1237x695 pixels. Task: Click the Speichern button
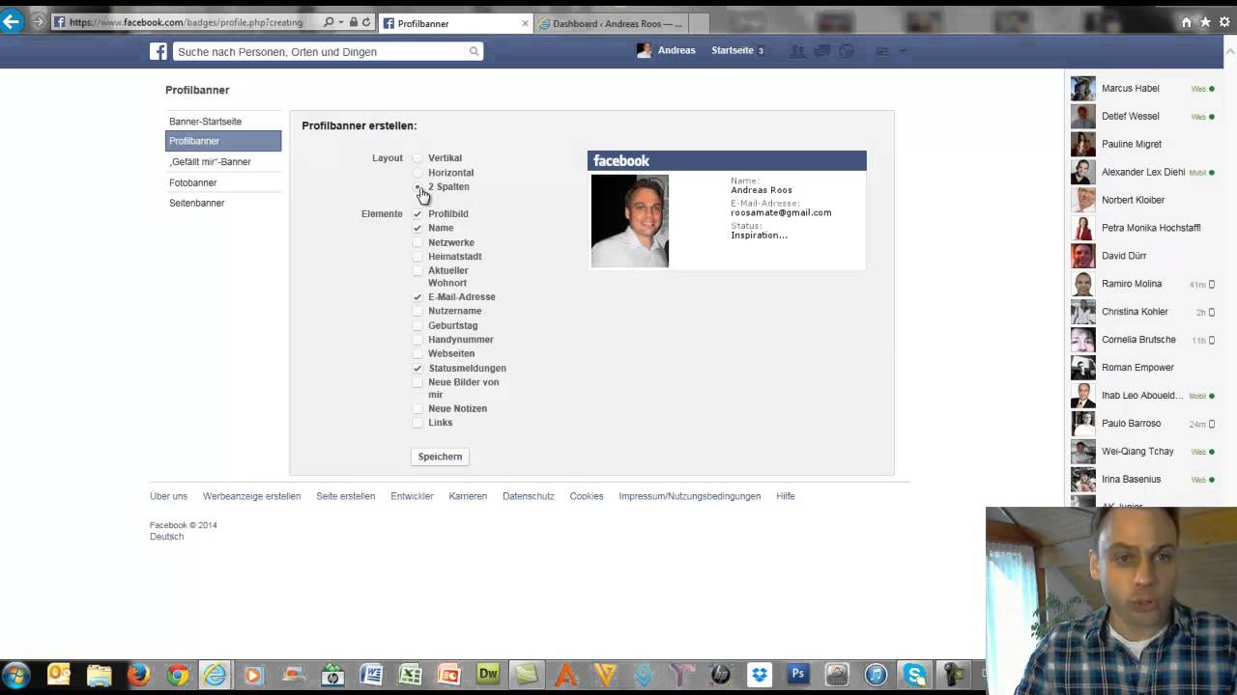tap(440, 457)
